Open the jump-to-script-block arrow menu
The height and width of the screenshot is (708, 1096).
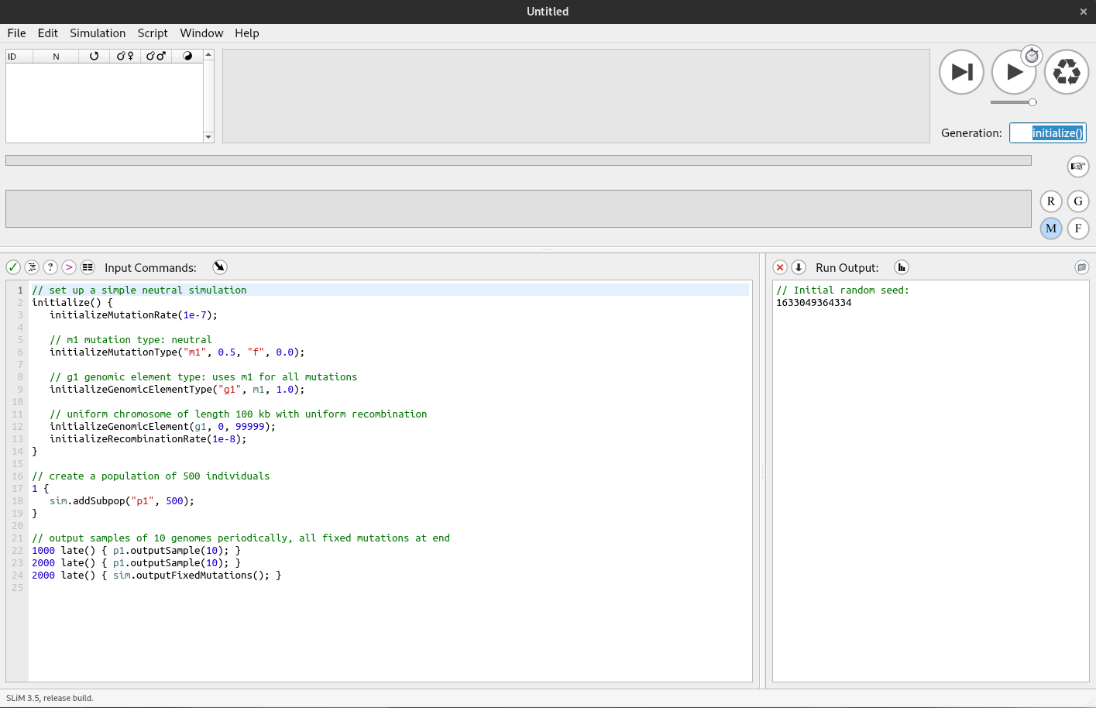pyautogui.click(x=220, y=267)
